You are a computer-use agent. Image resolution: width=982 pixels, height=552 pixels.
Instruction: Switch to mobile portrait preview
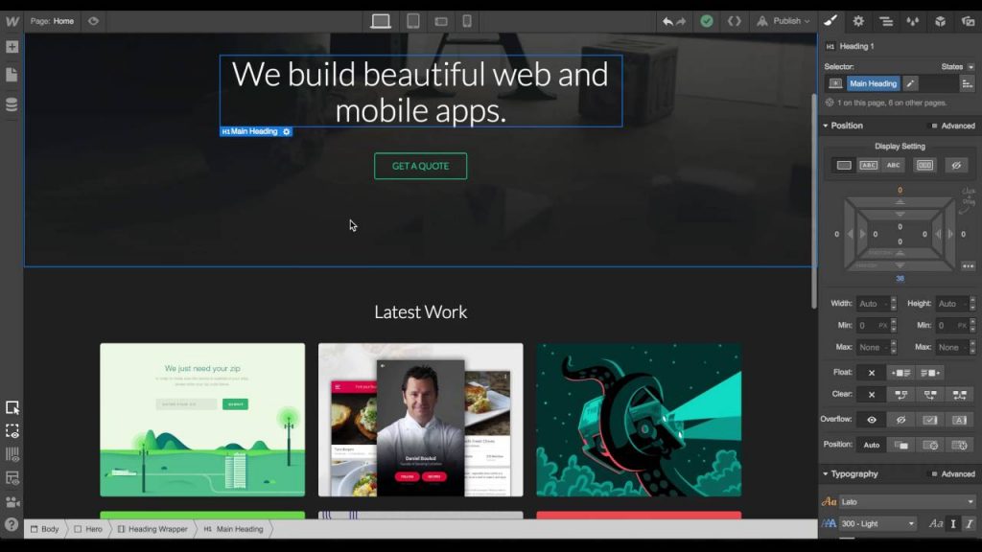click(466, 19)
